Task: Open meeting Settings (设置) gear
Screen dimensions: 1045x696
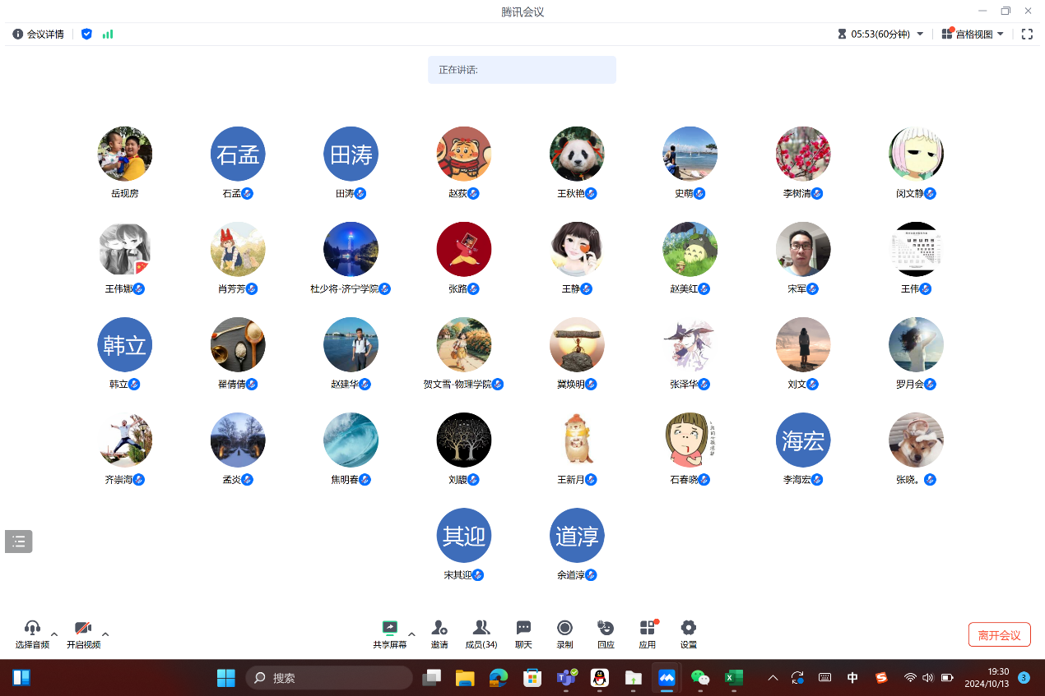Action: (689, 634)
